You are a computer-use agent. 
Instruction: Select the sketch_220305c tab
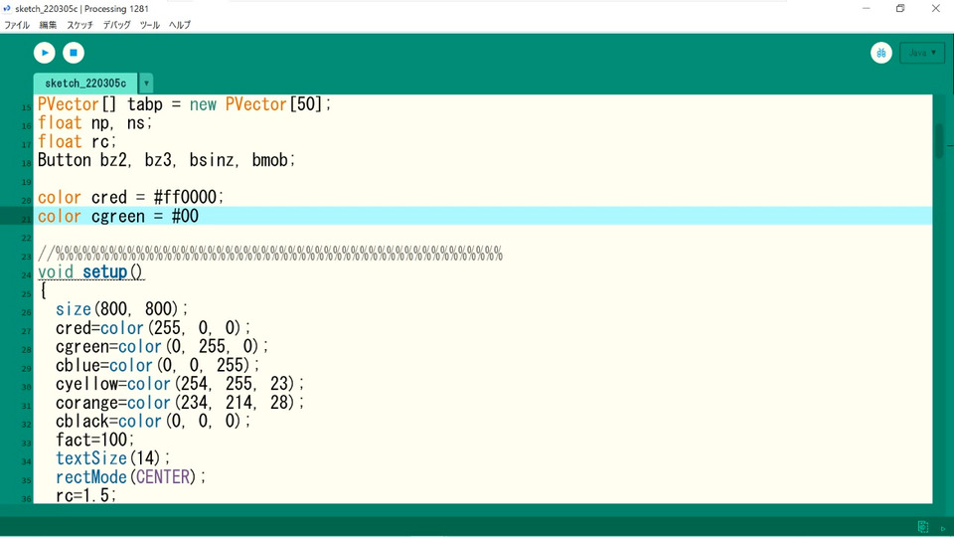(x=85, y=84)
